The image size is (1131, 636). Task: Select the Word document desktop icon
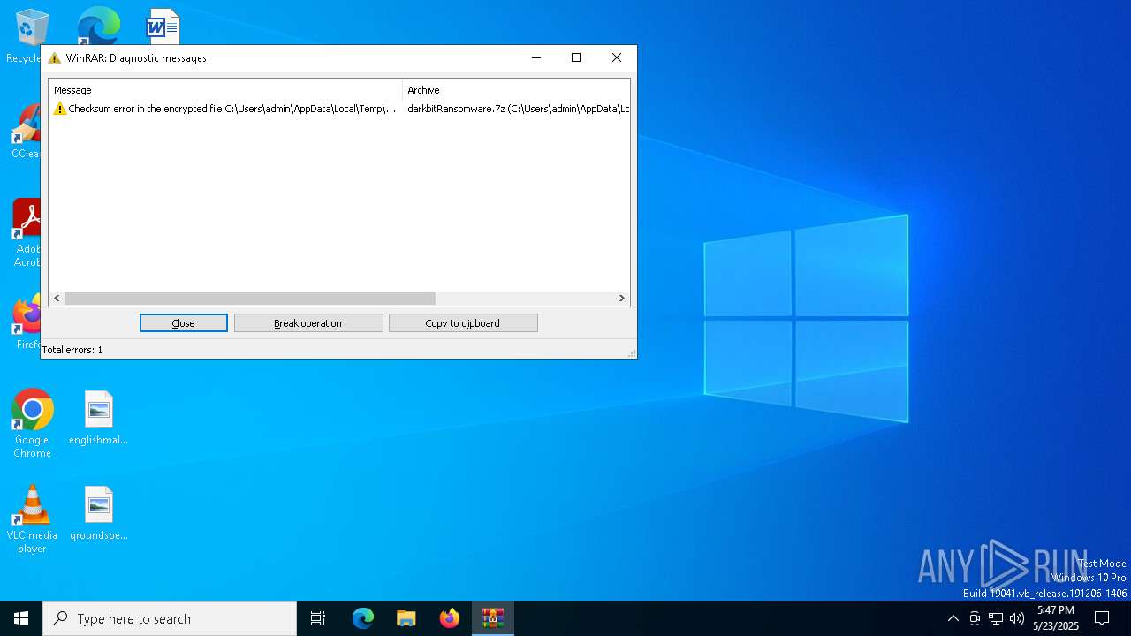[163, 26]
